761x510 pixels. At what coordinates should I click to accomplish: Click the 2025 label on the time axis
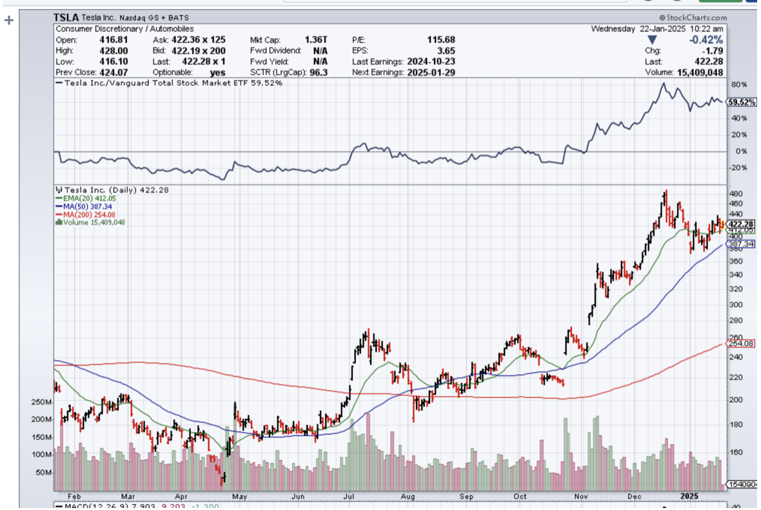(x=690, y=496)
